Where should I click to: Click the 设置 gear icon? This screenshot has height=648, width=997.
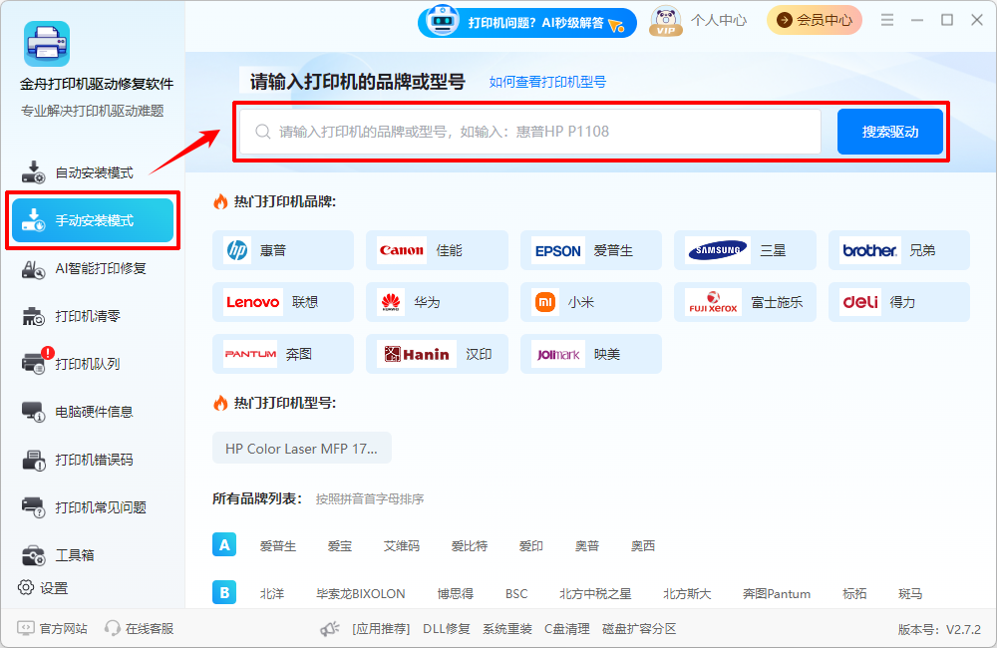26,587
